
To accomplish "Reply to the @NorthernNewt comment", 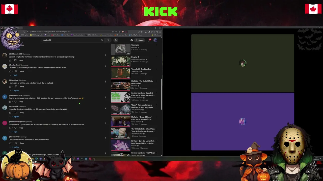I will coord(22,71).
